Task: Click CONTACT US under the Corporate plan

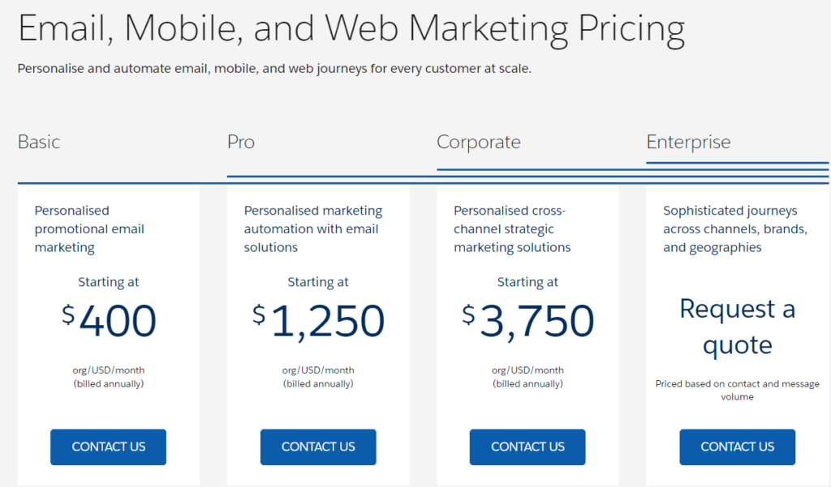Action: [x=527, y=446]
